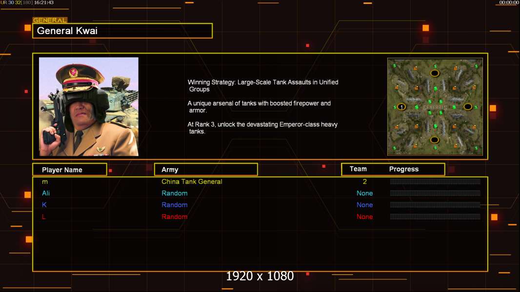This screenshot has width=520, height=292.
Task: Click 'Random' army for player L
Action: 175,217
